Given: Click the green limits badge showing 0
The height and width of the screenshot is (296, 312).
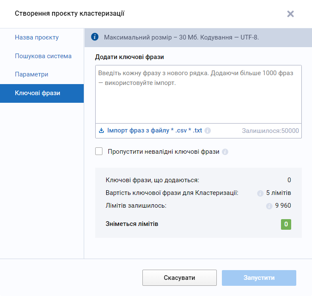Looking at the screenshot, I should pos(286,224).
